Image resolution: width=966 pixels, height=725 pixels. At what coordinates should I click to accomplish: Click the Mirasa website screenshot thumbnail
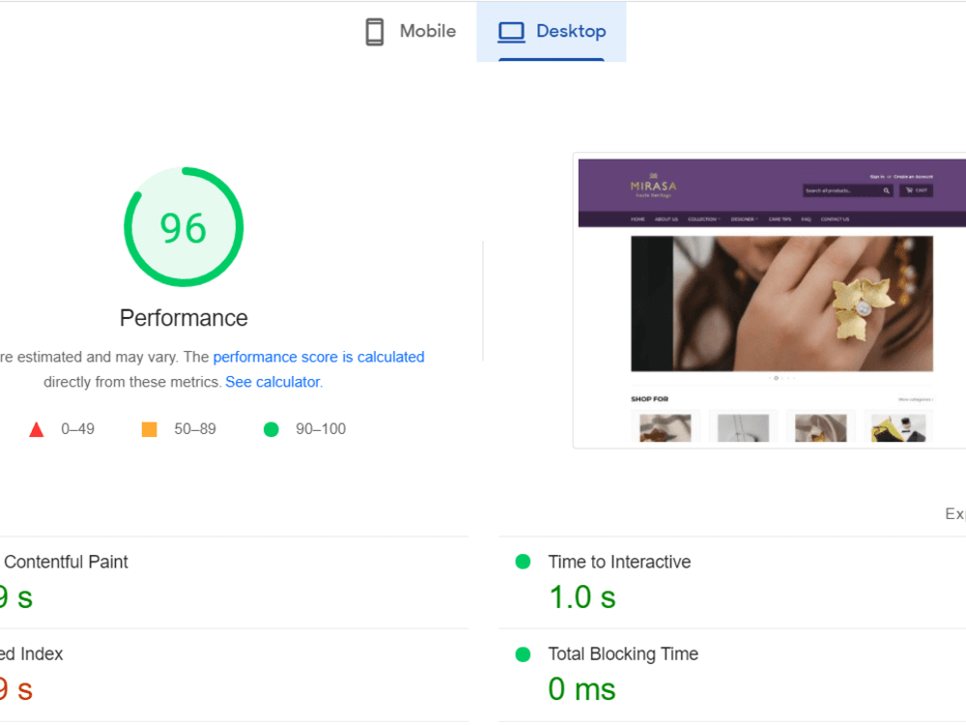[x=772, y=301]
